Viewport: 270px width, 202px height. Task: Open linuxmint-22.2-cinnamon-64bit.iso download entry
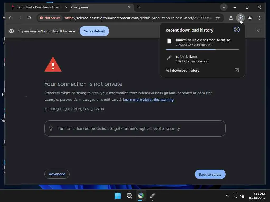(x=202, y=42)
